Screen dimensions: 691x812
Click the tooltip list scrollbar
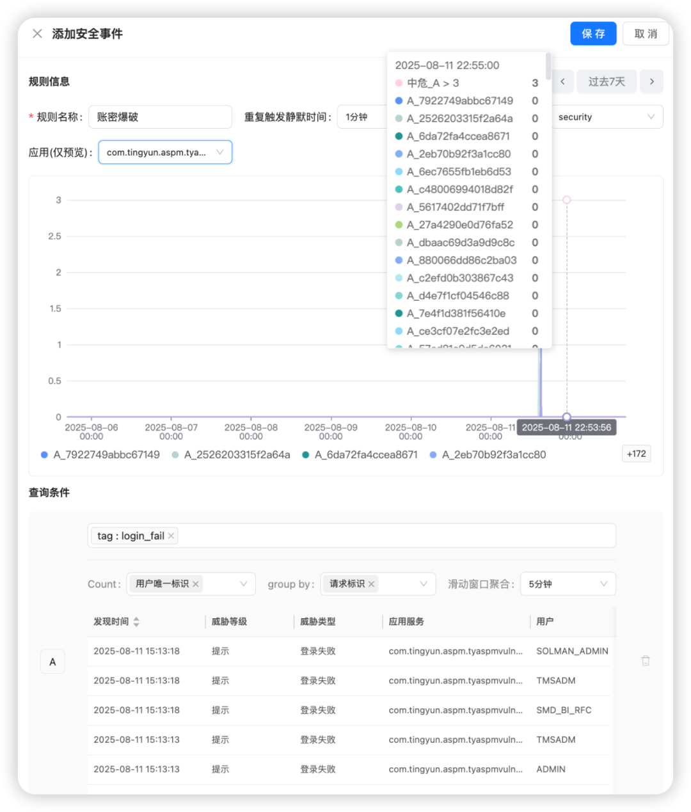pyautogui.click(x=548, y=66)
